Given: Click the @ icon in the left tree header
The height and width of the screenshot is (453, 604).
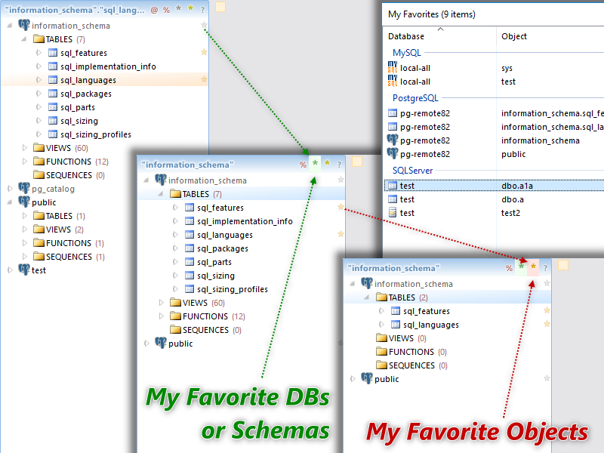Looking at the screenshot, I should click(154, 10).
